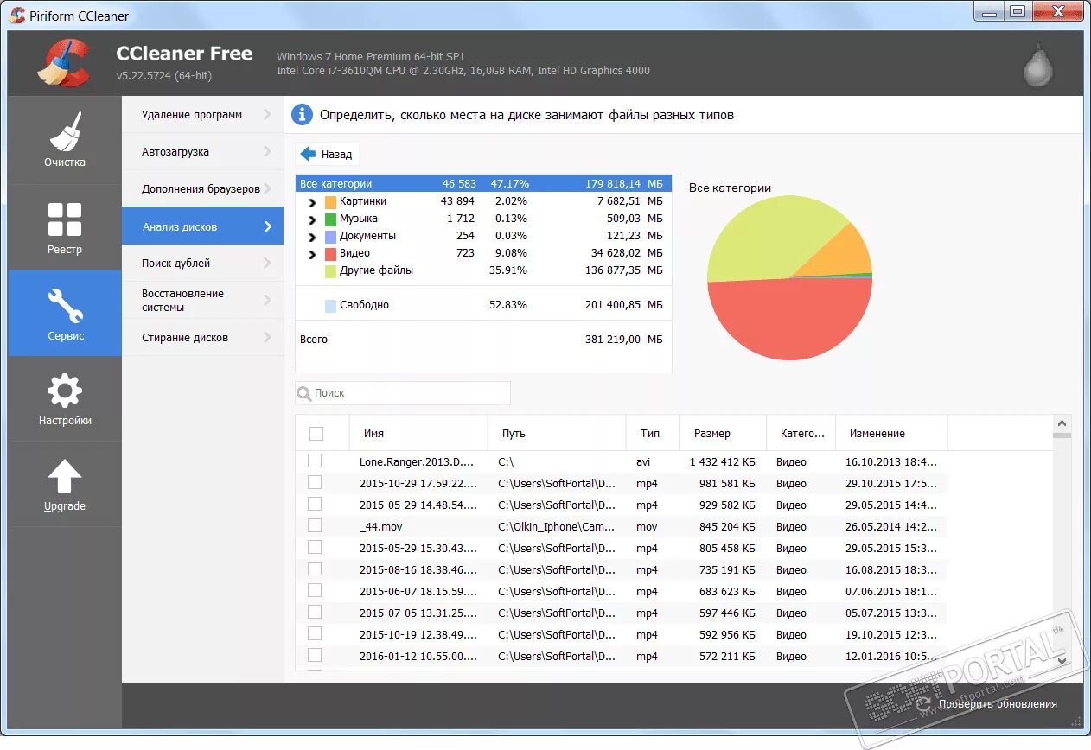
Task: Check the _44.mov file checkbox
Action: [x=315, y=525]
